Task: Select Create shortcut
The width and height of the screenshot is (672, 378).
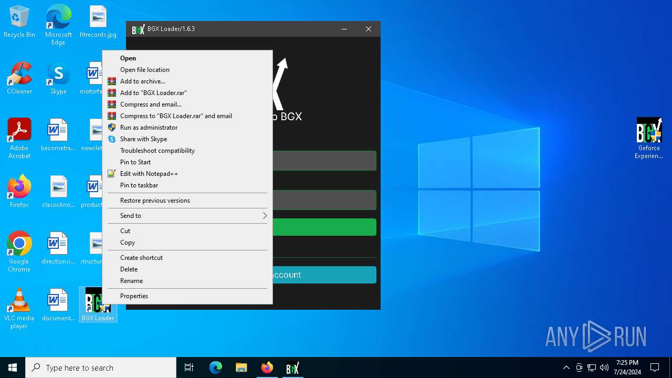Action: [187, 258]
